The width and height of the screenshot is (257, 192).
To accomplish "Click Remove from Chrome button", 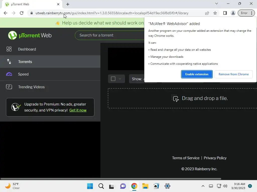I will pos(234,74).
